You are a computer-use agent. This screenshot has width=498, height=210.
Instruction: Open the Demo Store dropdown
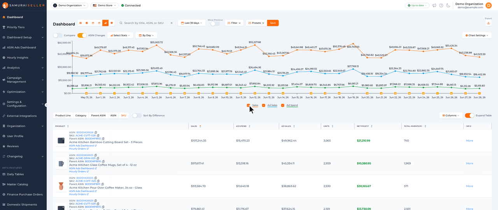click(x=104, y=5)
